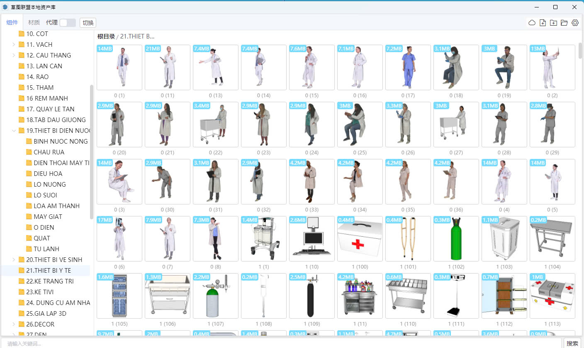Click the 根目录 root breadcrumb link
Screen dimensions: 584x348
coord(106,36)
